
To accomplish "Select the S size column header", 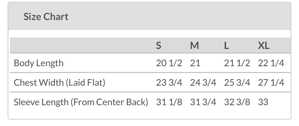I will pyautogui.click(x=159, y=46).
